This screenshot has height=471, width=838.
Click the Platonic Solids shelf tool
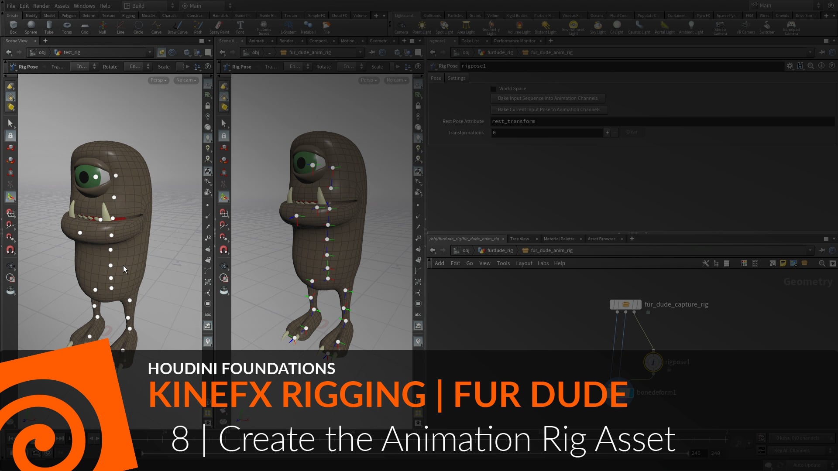[264, 27]
